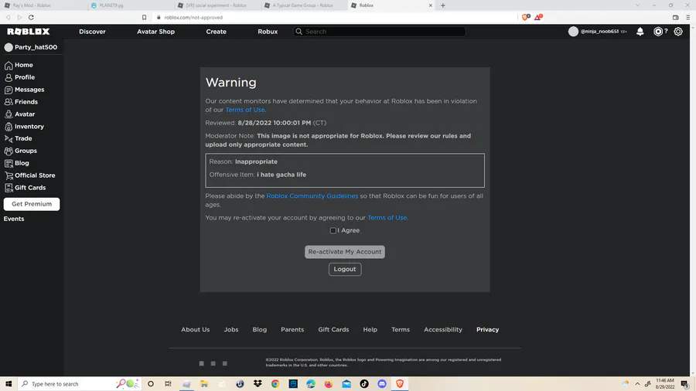Open Terms of Use link near re-activate text
This screenshot has height=391, width=696.
click(387, 218)
